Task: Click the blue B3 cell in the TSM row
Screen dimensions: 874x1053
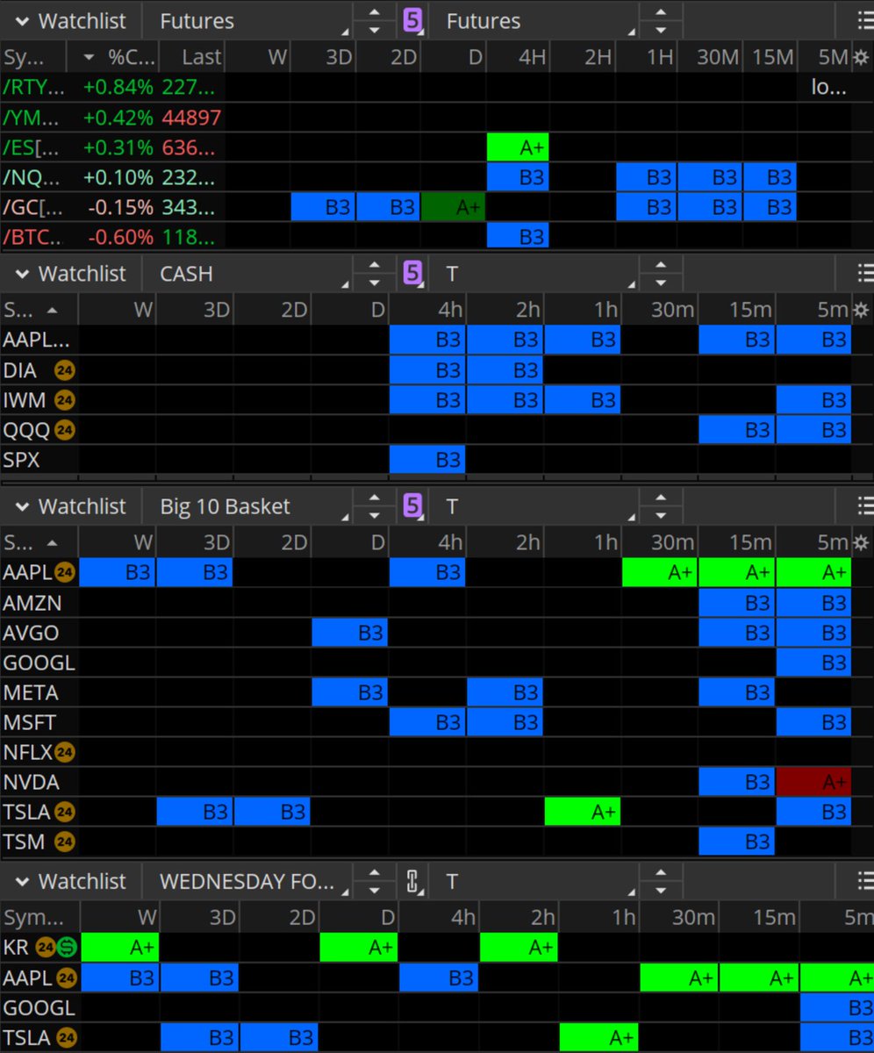Action: coord(736,842)
